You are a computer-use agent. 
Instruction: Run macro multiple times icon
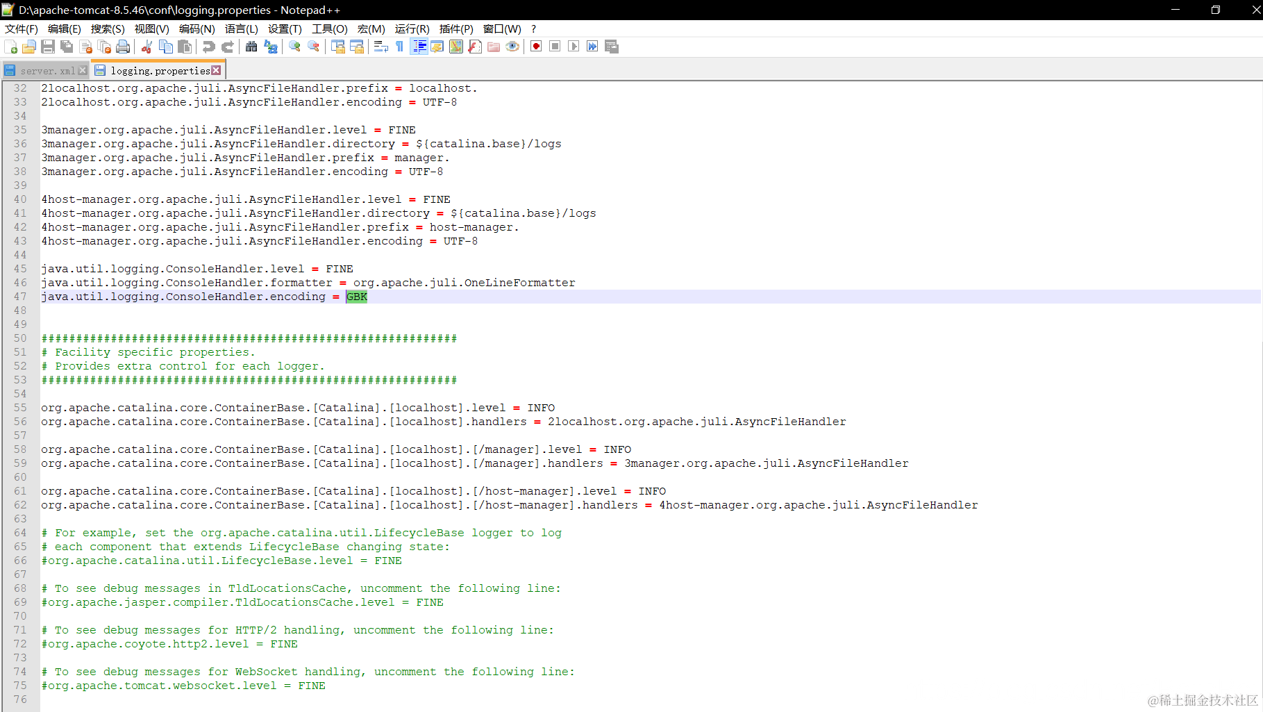click(592, 47)
